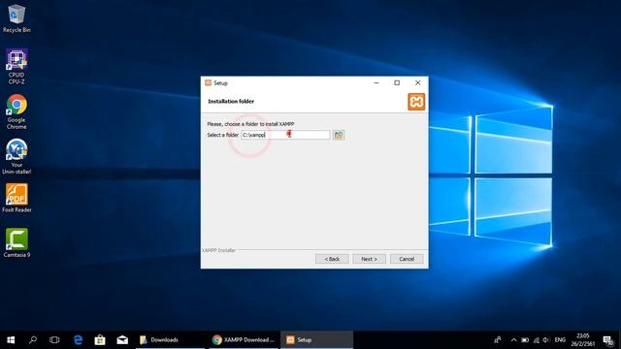Open the Windows Start menu
The image size is (621, 349).
(11, 340)
